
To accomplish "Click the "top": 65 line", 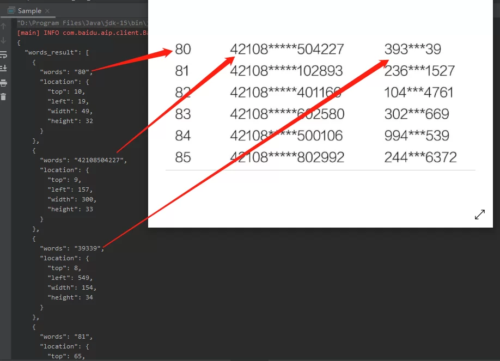I will tap(66, 356).
